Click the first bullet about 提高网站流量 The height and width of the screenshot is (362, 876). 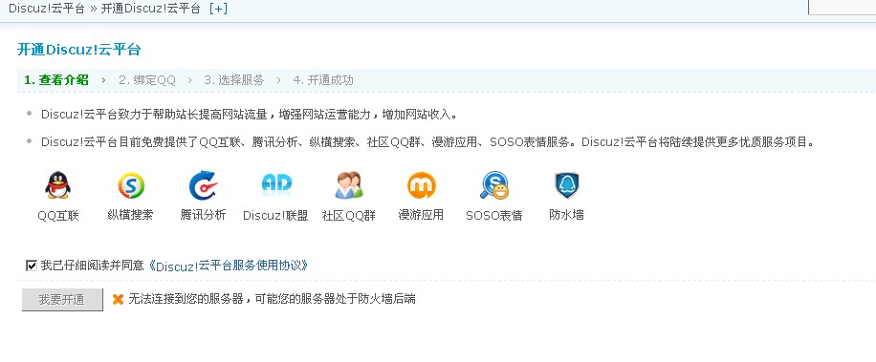pos(250,115)
